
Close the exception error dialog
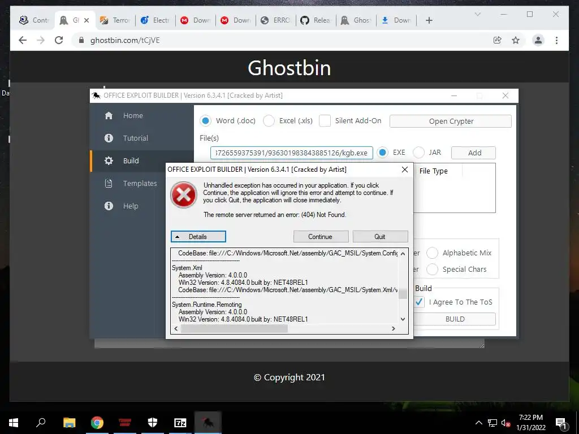point(405,170)
